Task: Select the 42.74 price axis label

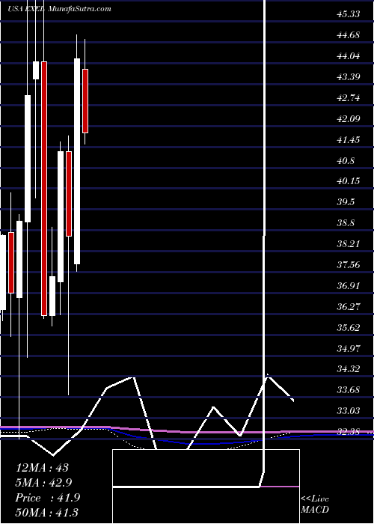Action: point(348,97)
